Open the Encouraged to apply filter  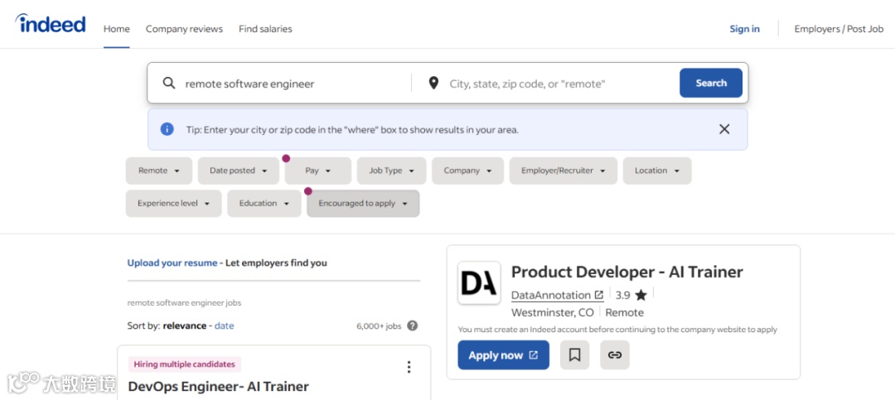363,203
